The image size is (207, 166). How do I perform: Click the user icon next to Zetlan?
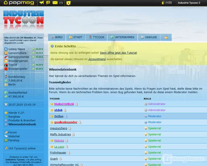(x=66, y=116)
